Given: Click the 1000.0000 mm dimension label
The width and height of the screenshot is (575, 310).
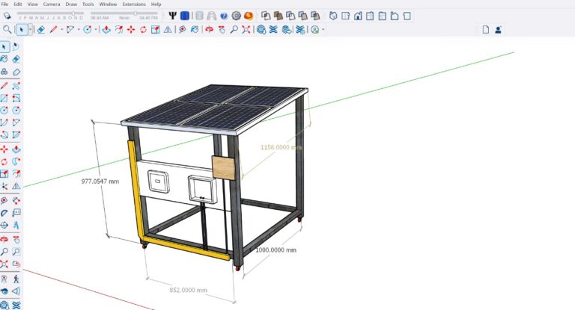Looking at the screenshot, I should 276,249.
